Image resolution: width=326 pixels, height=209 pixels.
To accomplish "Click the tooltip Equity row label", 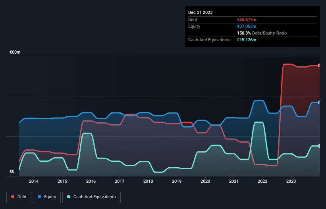I will tap(194, 26).
